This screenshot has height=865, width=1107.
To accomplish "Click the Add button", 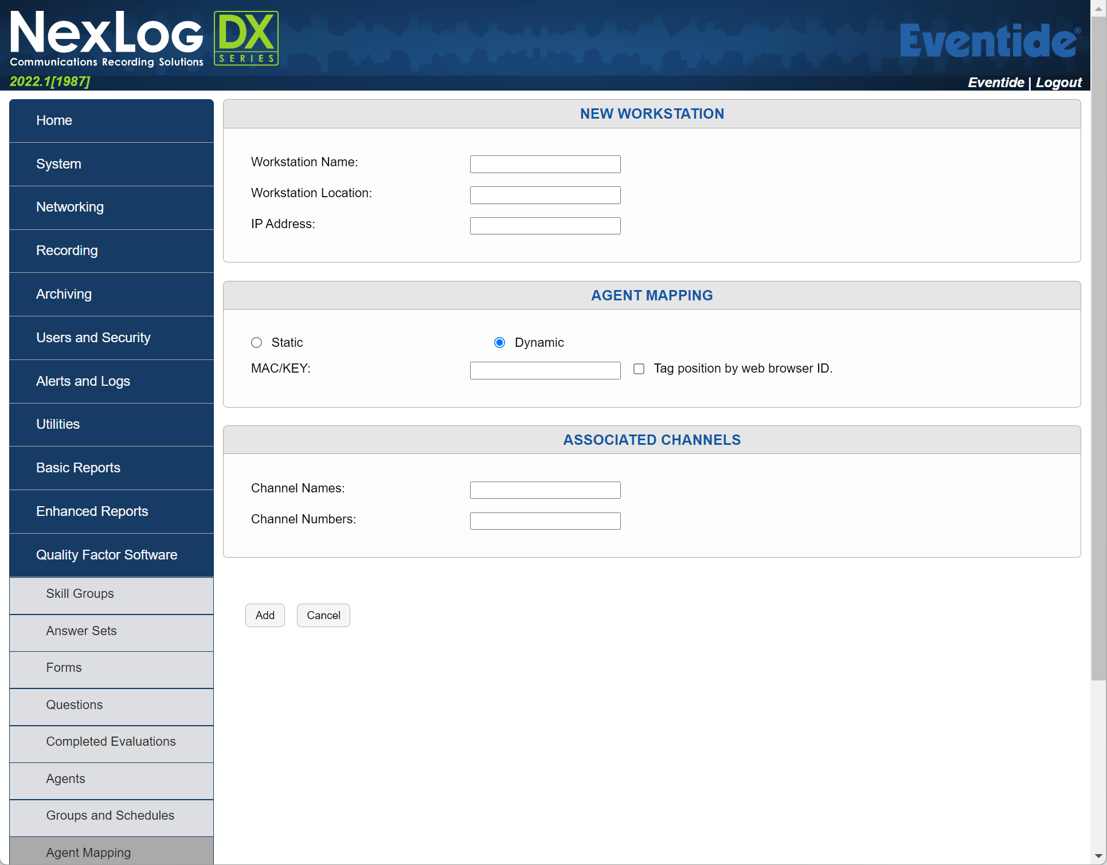I will [x=265, y=616].
